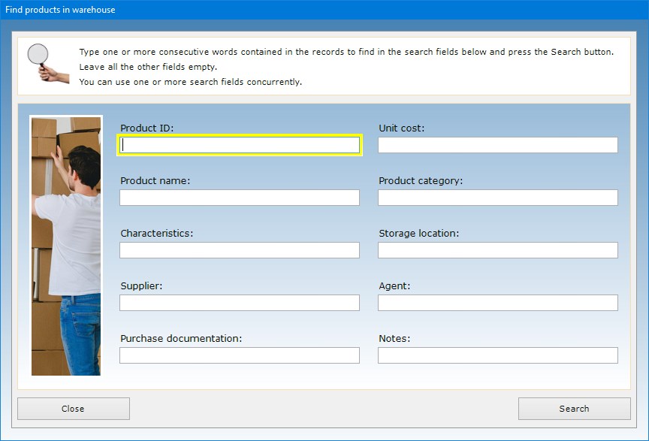
Task: Click the 'Purchase documentation:' label text
Action: point(181,339)
